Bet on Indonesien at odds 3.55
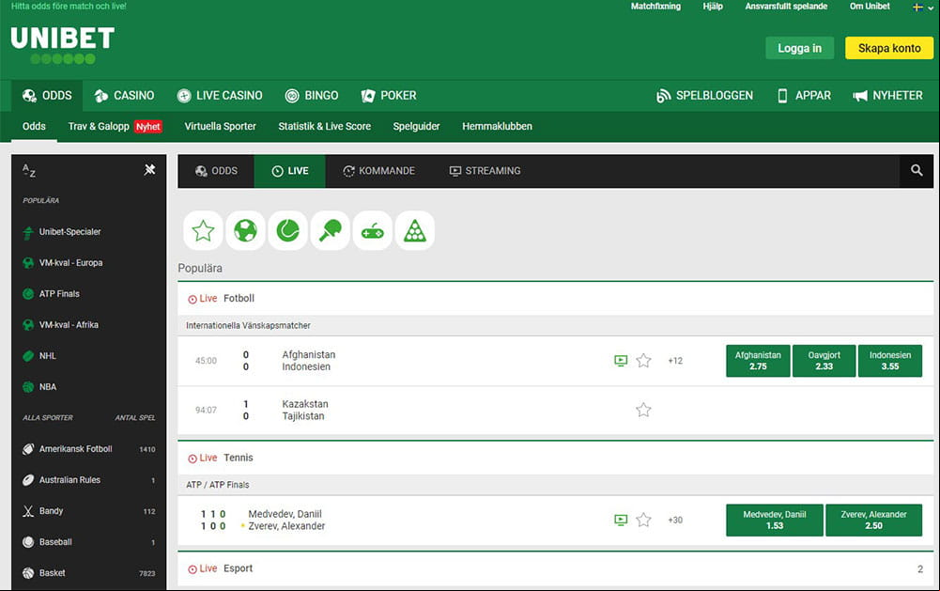940x591 pixels. (x=889, y=361)
